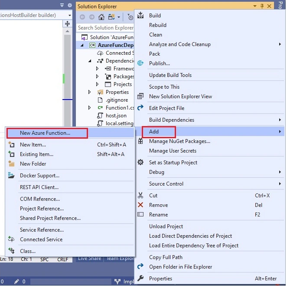Open the editor tabs overflow dropdown
Screen dimensions: 287x286
coord(62,5)
